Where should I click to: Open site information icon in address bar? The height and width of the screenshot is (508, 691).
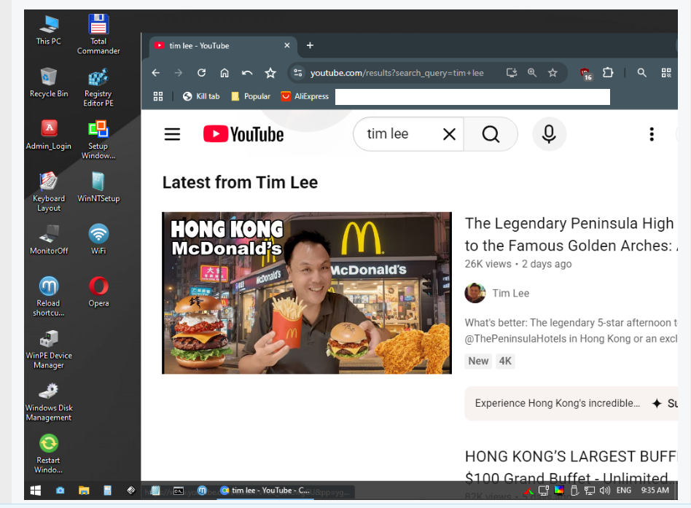click(298, 73)
